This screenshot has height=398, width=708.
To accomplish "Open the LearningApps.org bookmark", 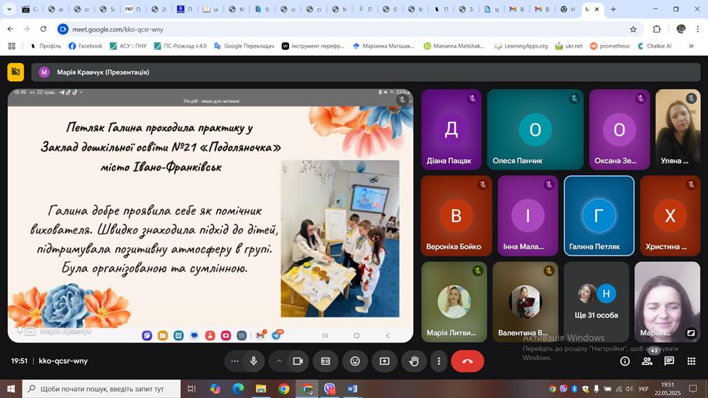I will click(x=521, y=46).
